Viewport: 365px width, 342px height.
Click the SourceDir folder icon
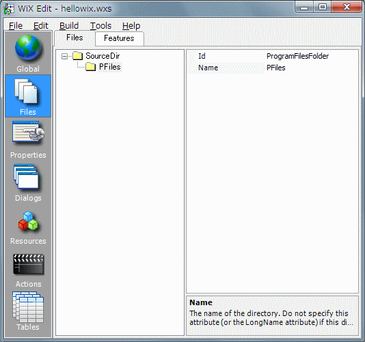pyautogui.click(x=77, y=56)
